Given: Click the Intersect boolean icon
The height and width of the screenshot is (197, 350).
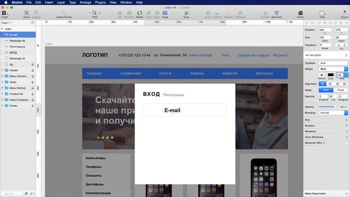Looking at the screenshot, I should pyautogui.click(x=229, y=13).
